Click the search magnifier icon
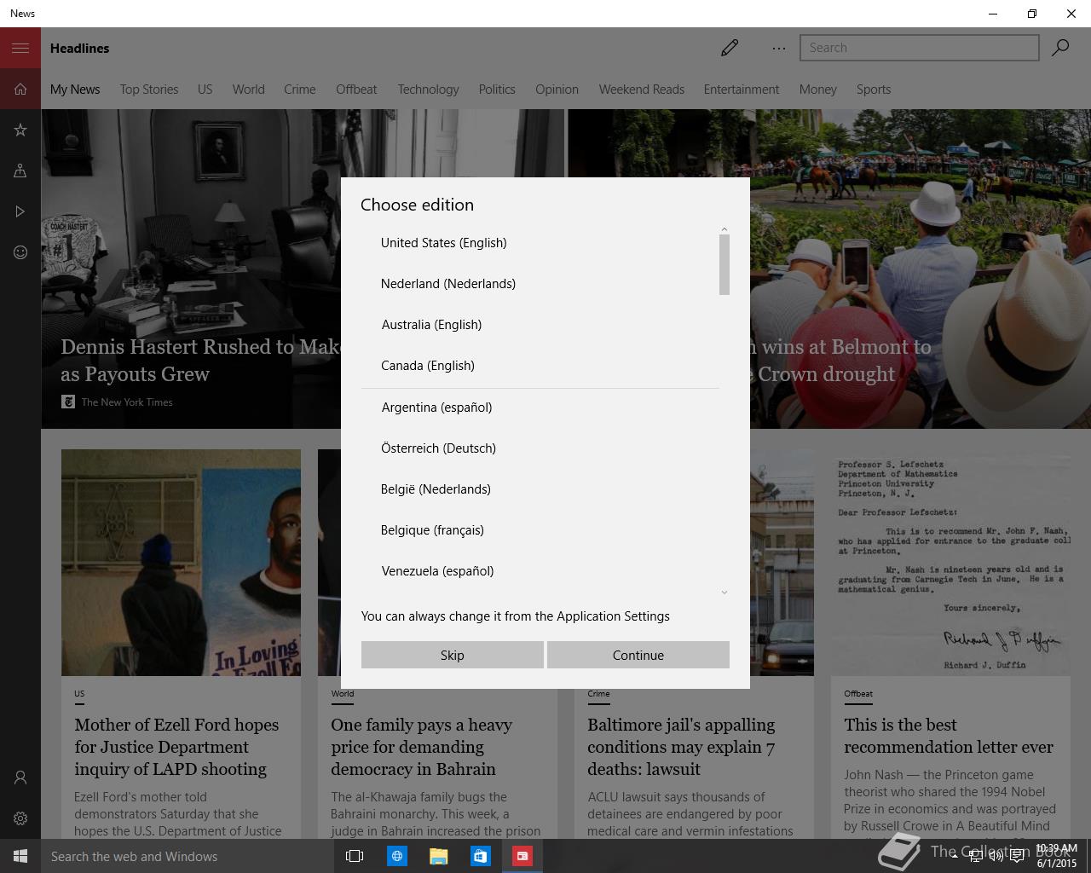The image size is (1091, 873). coord(1060,48)
